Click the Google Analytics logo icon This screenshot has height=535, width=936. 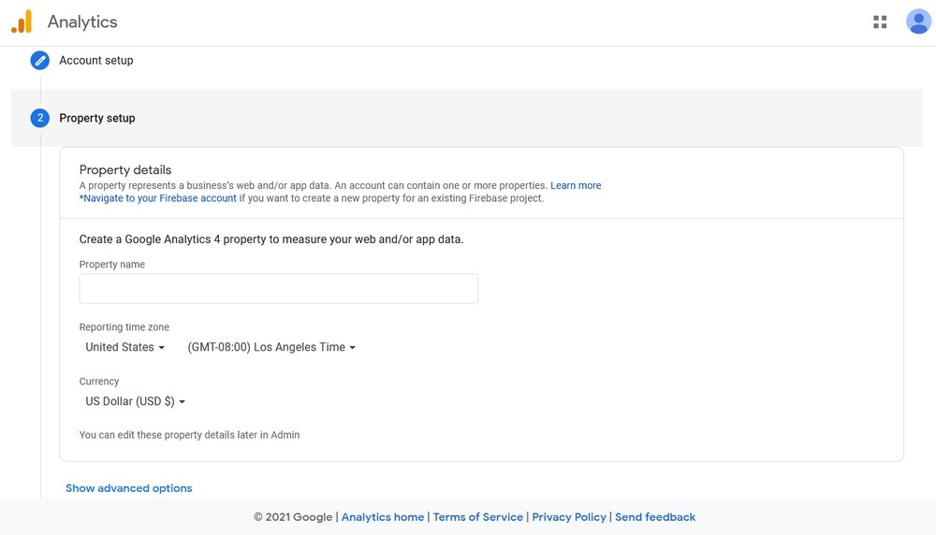[22, 22]
